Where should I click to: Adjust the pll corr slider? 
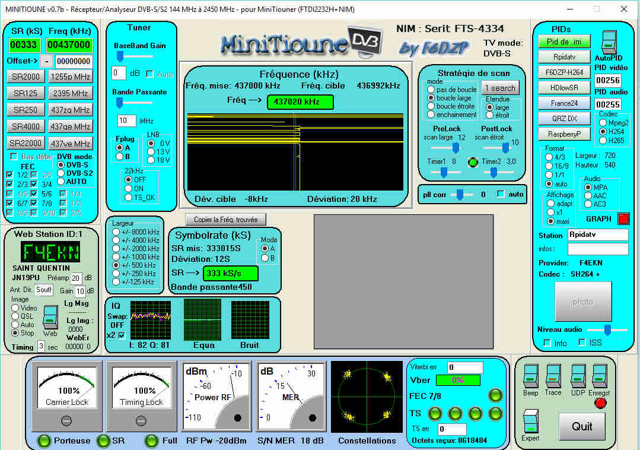(x=460, y=194)
